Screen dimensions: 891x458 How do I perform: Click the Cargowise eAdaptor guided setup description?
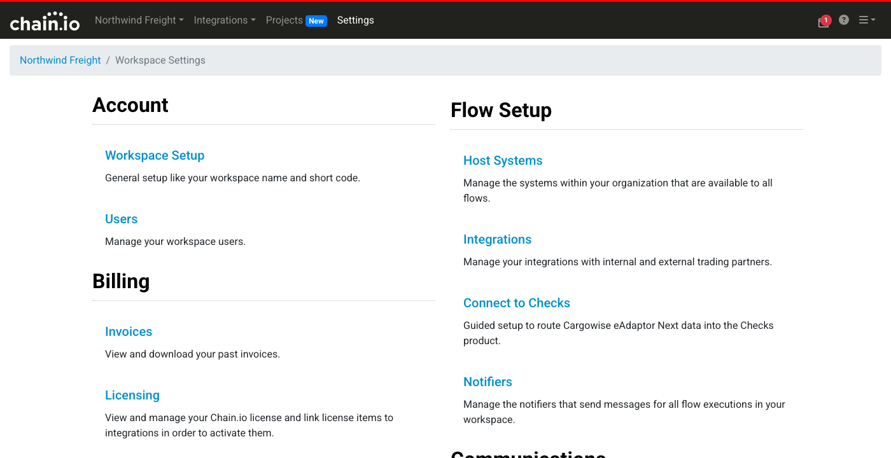[619, 333]
